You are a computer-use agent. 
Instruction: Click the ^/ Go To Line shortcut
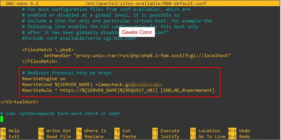click(x=208, y=137)
